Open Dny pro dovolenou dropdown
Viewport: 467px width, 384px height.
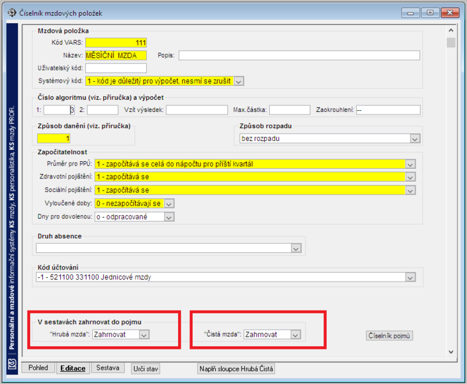click(169, 217)
